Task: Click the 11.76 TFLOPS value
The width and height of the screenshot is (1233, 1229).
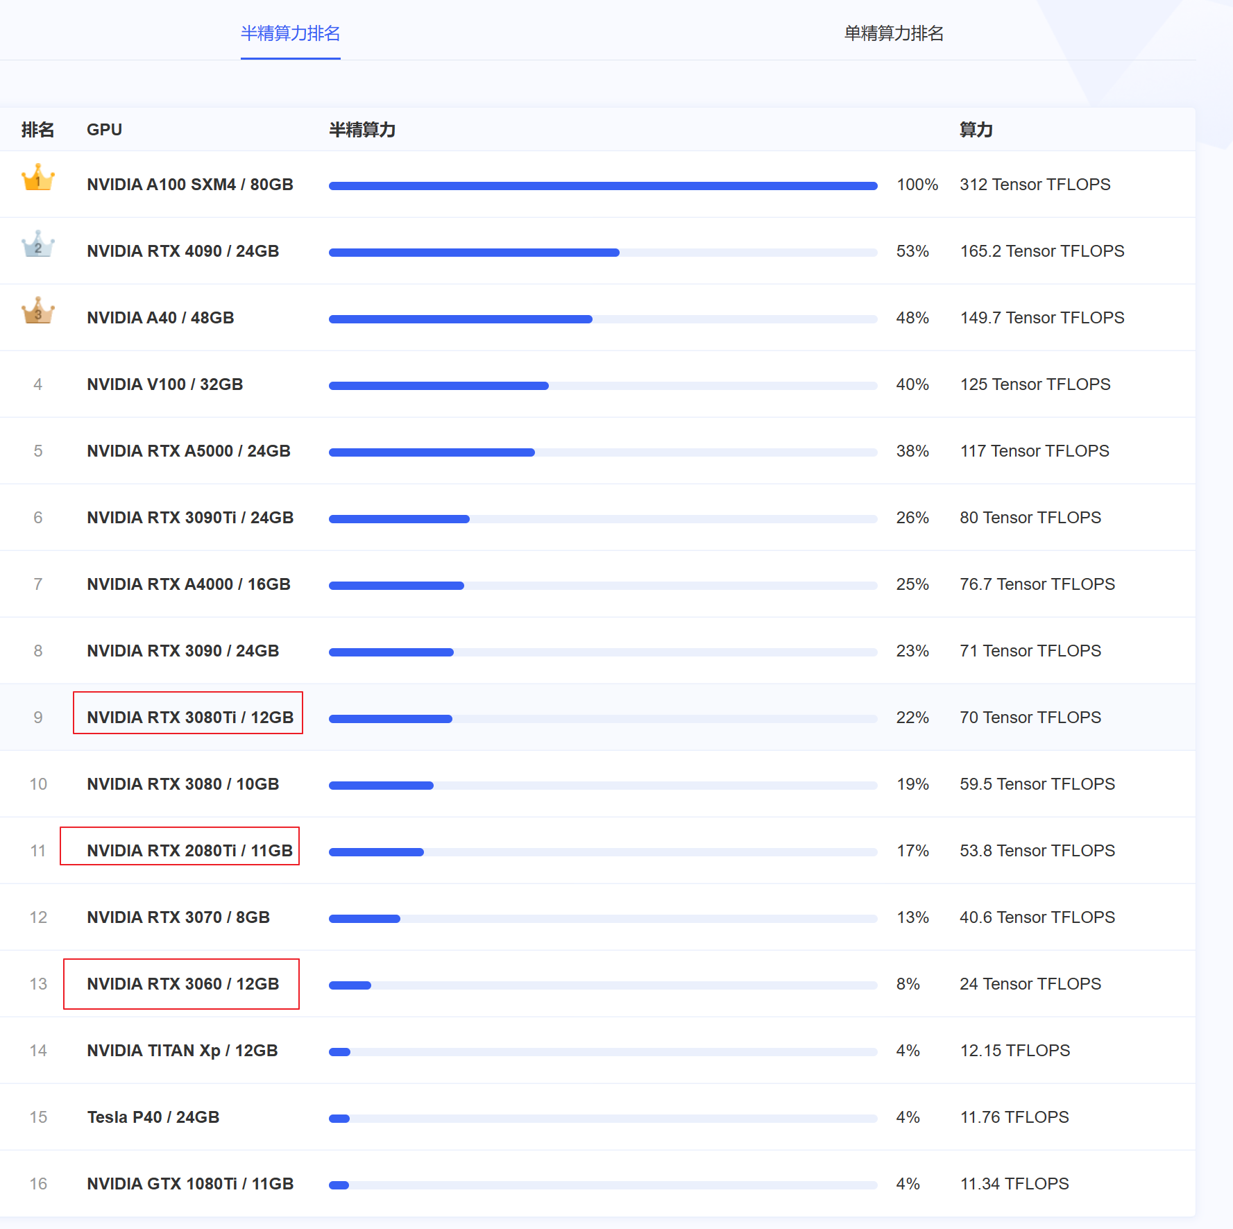Action: pyautogui.click(x=1014, y=1117)
